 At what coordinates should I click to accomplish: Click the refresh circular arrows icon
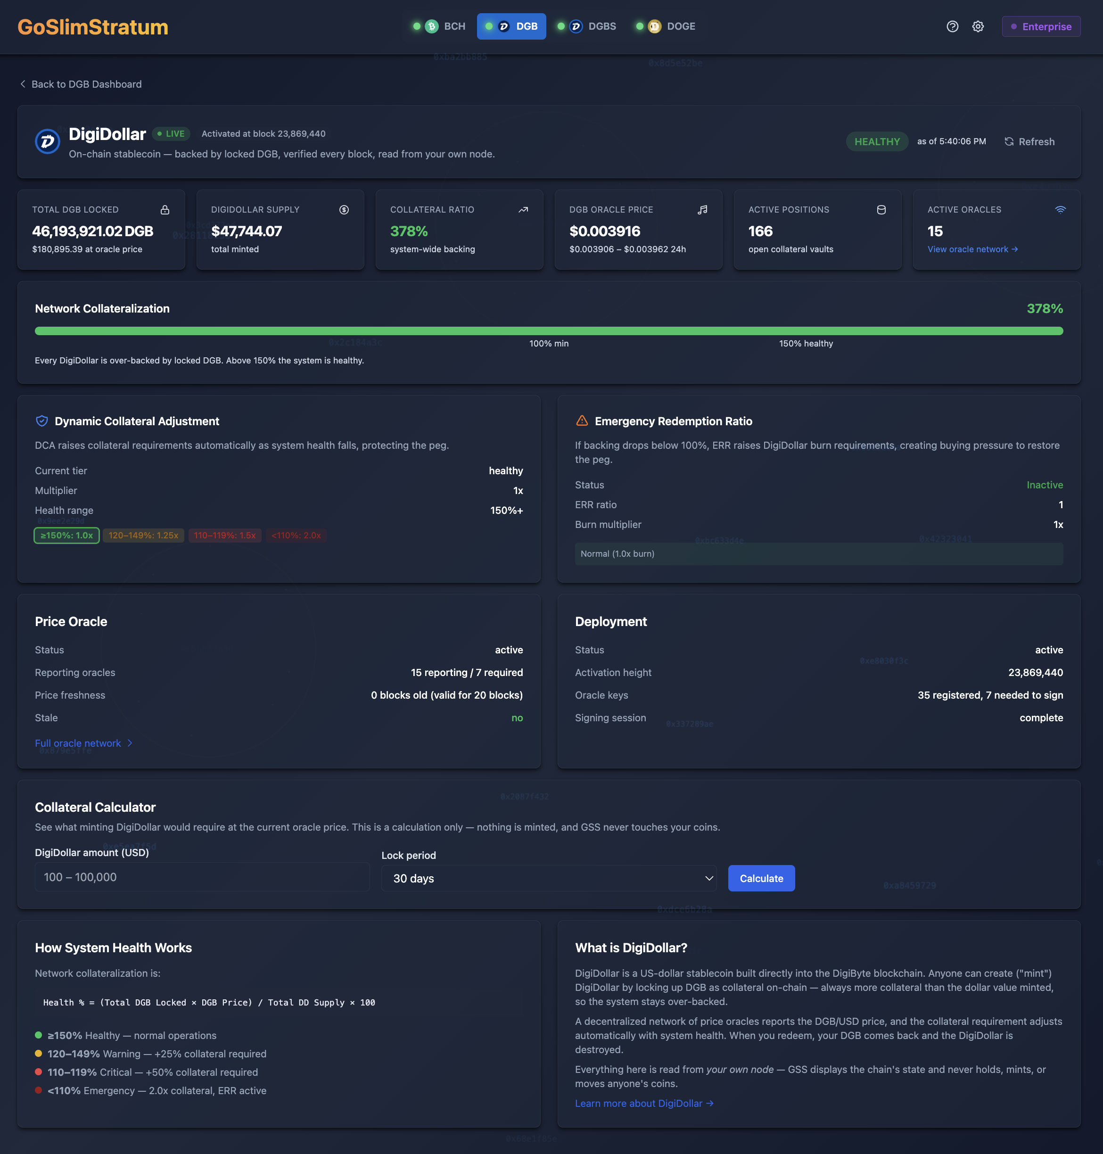tap(1009, 142)
